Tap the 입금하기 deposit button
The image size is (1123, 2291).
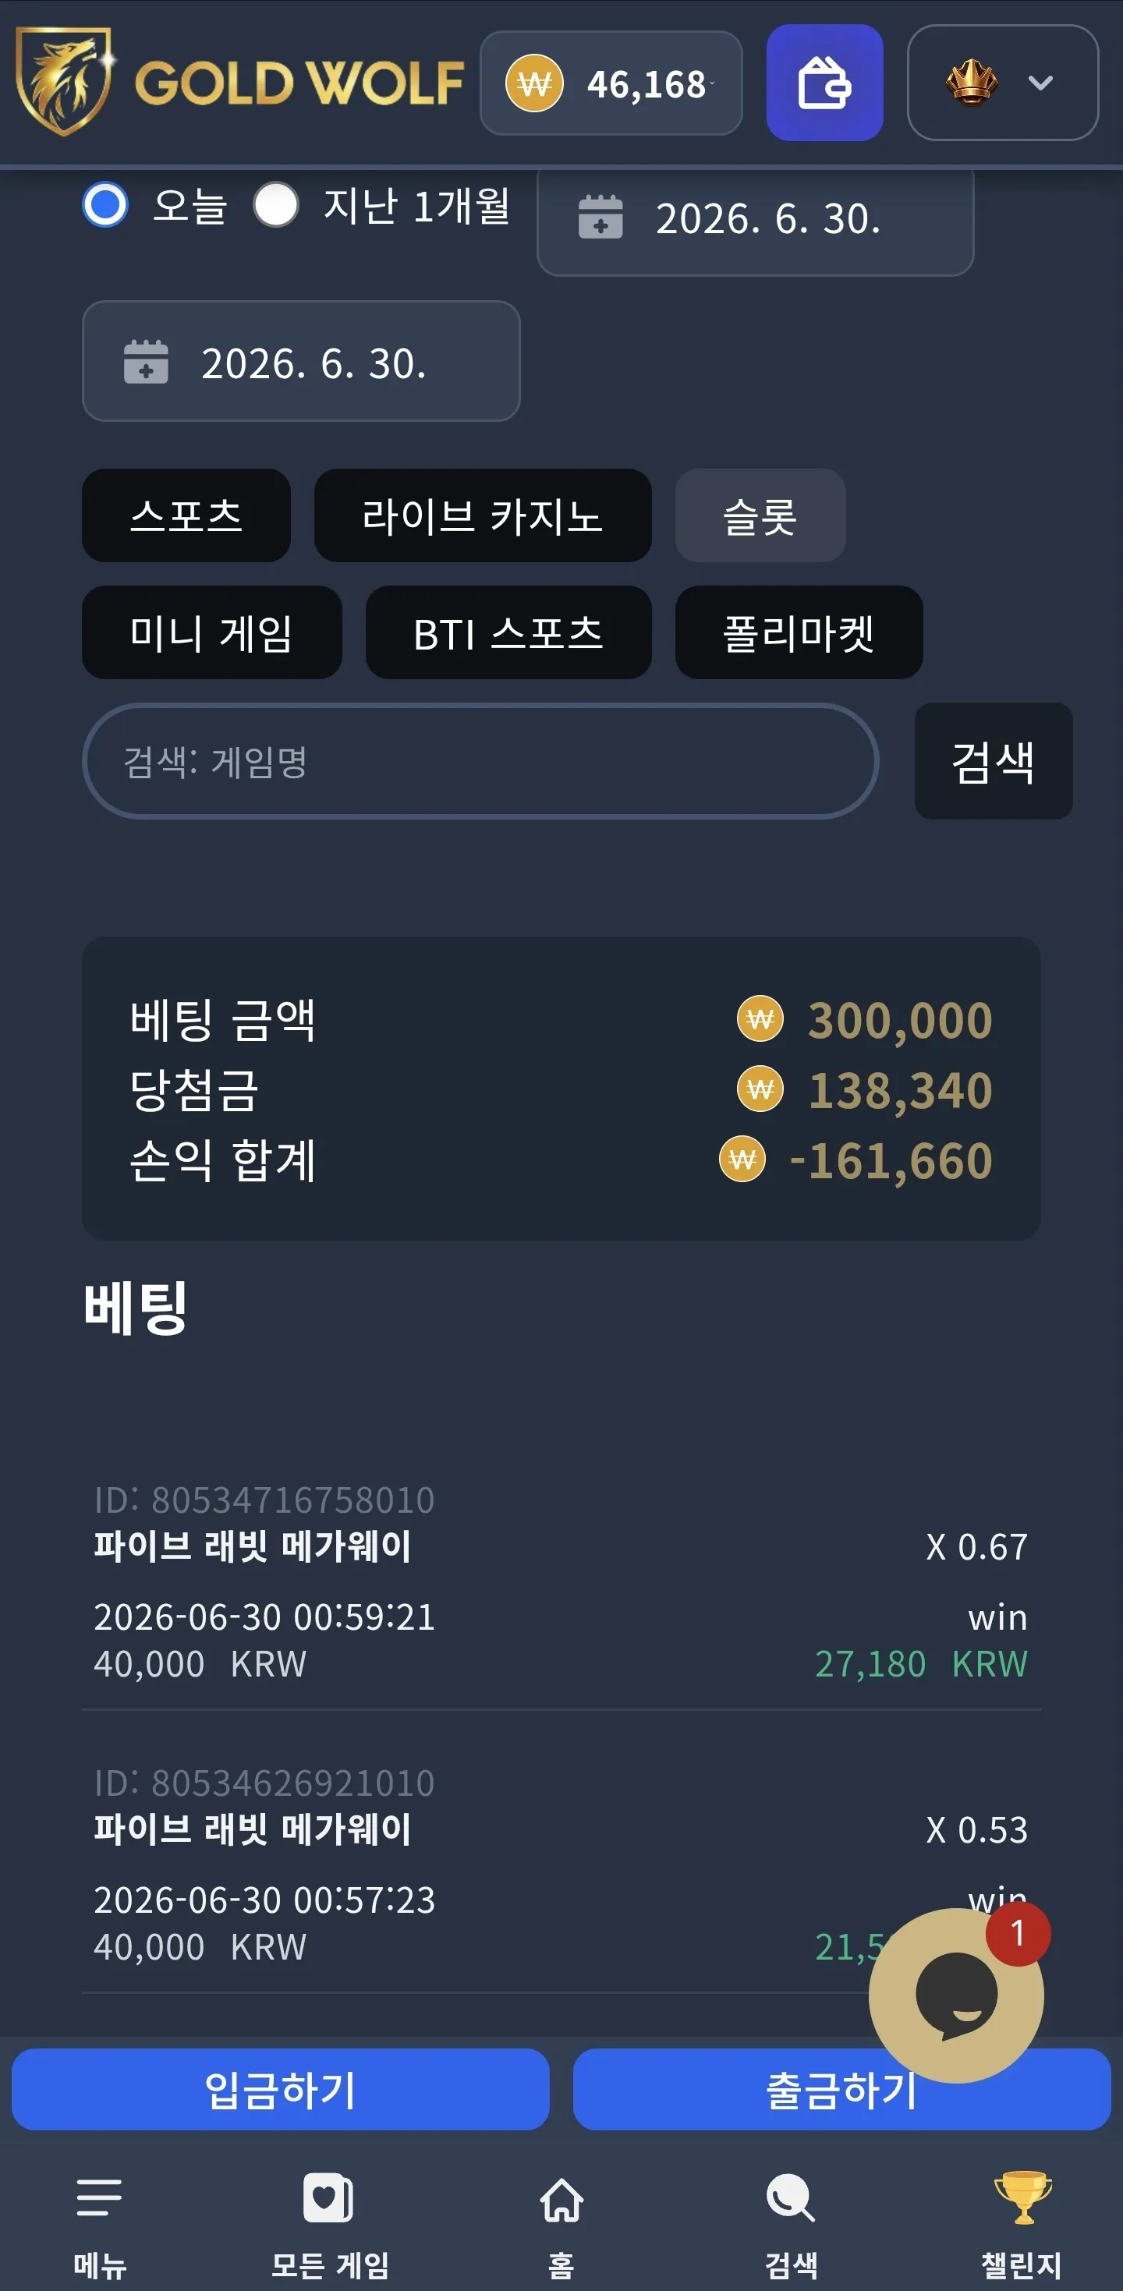(x=280, y=2089)
